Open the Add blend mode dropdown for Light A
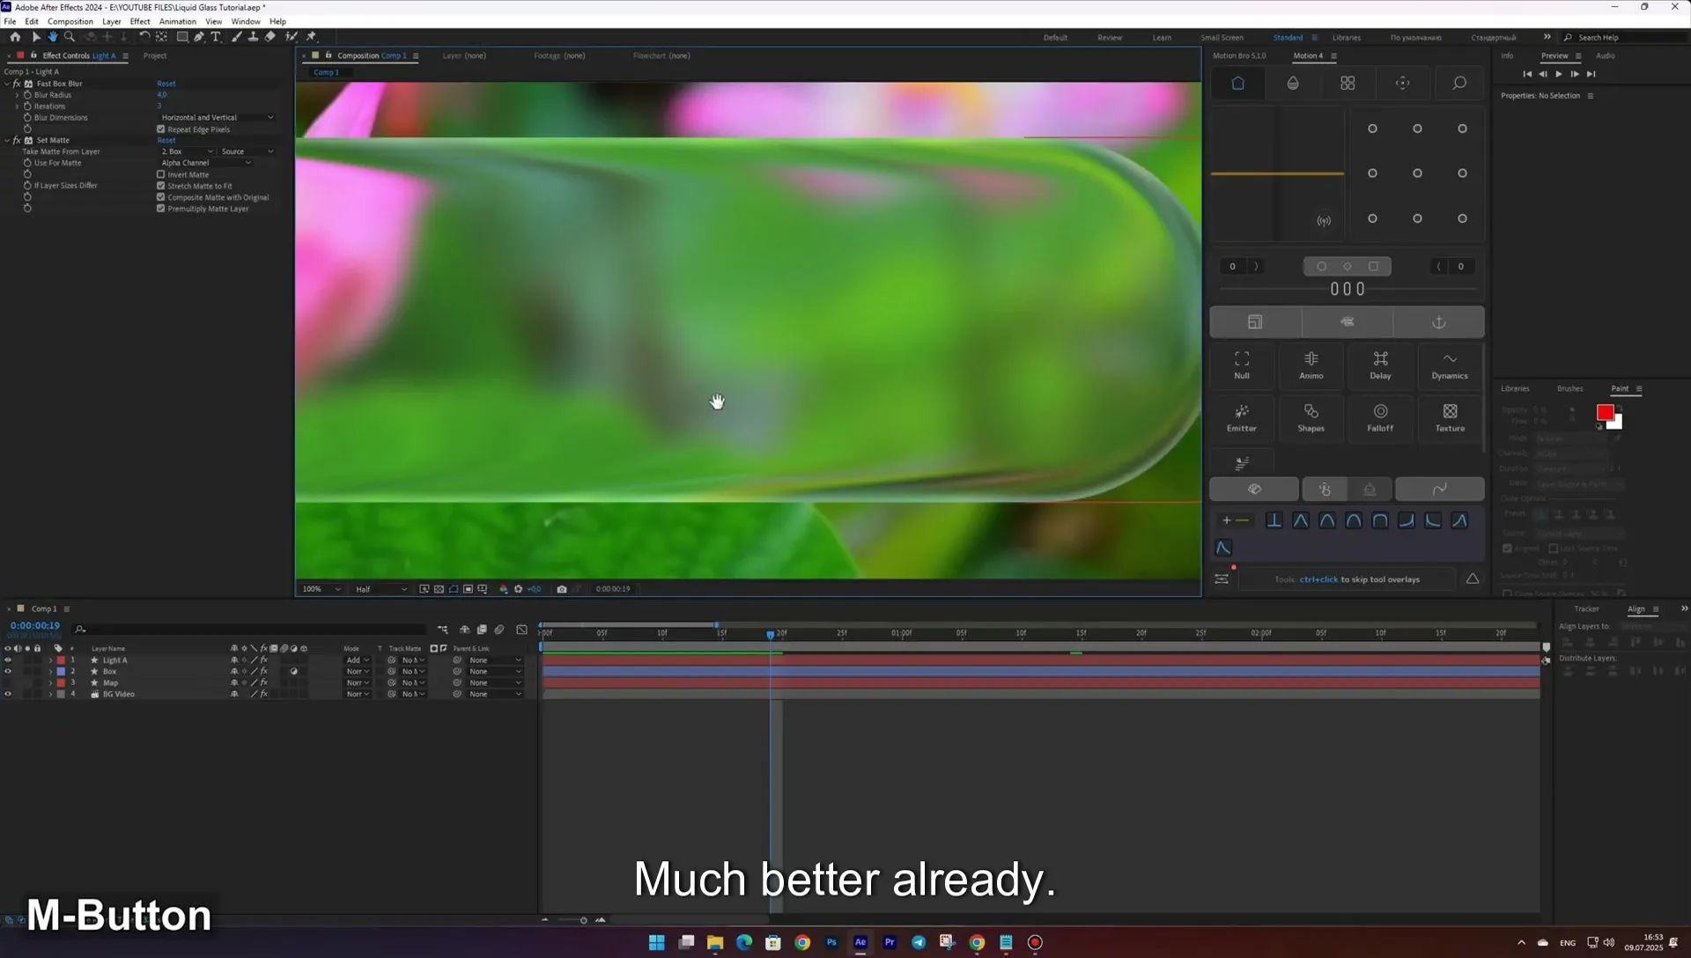Image resolution: width=1691 pixels, height=958 pixels. click(x=357, y=660)
